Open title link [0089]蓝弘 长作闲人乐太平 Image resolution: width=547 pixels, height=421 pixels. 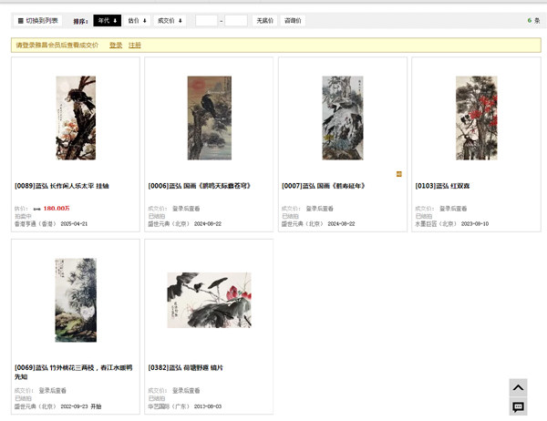tap(62, 186)
